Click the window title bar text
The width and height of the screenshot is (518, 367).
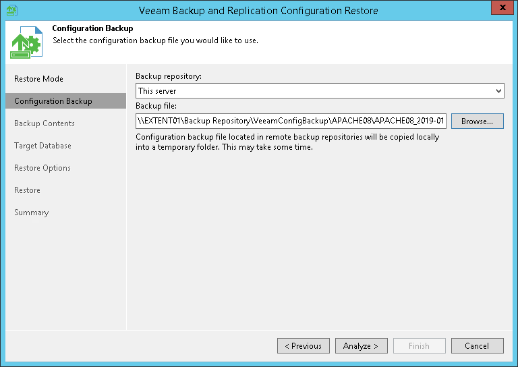point(258,11)
